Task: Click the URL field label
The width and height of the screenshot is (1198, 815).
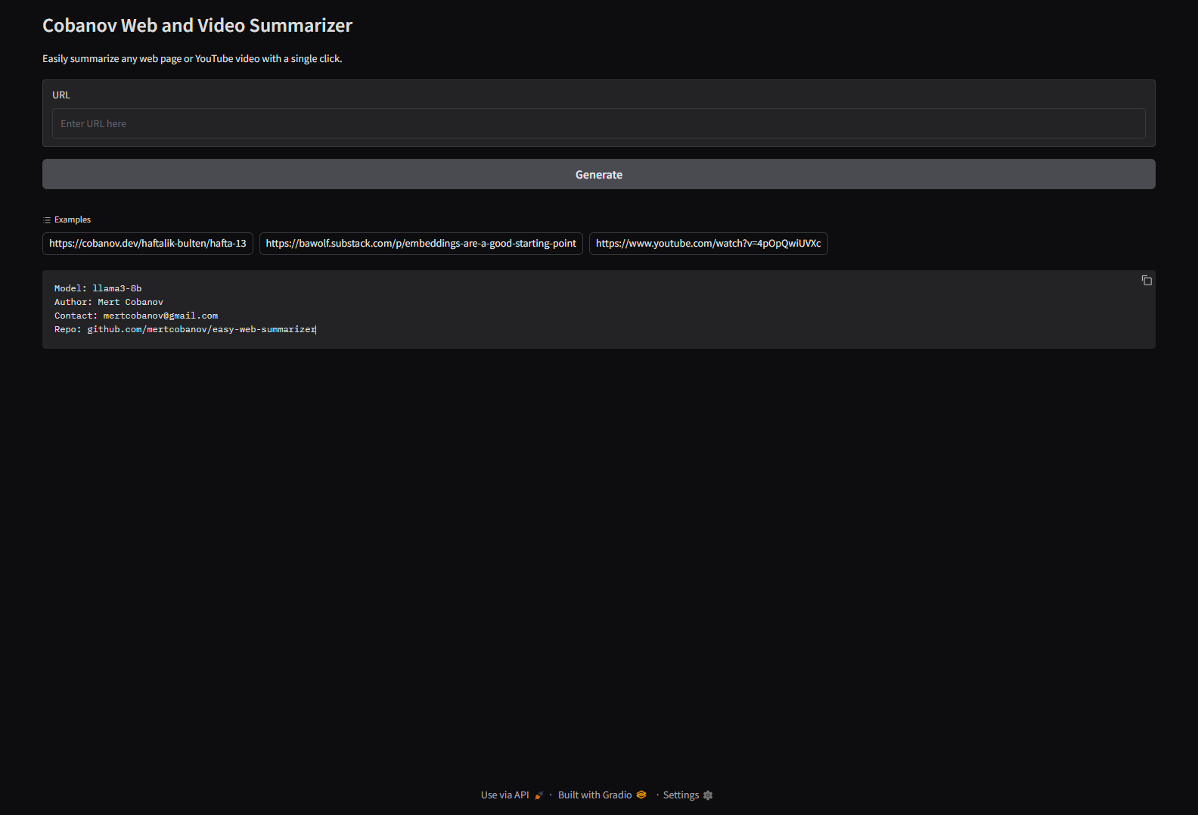Action: point(61,95)
